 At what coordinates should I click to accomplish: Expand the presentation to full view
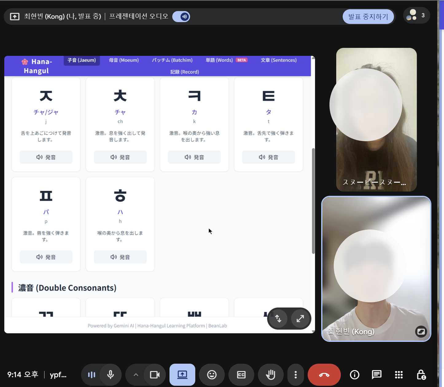[300, 319]
